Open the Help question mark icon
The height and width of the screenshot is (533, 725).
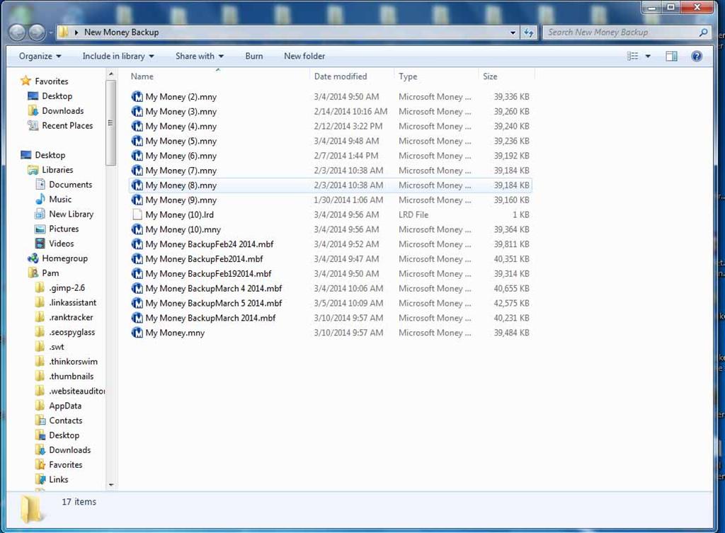pos(697,56)
